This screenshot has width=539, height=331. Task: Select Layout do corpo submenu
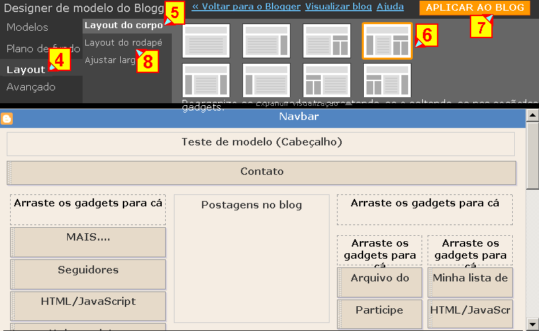(124, 25)
